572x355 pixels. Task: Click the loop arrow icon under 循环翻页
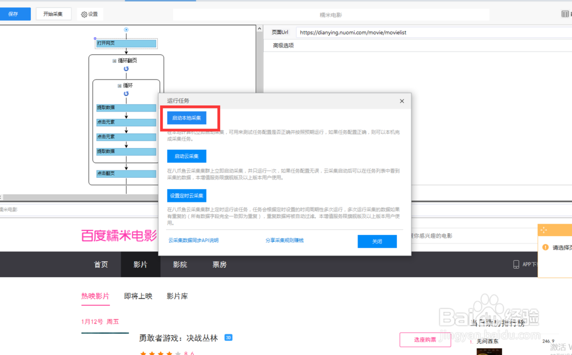pyautogui.click(x=126, y=69)
